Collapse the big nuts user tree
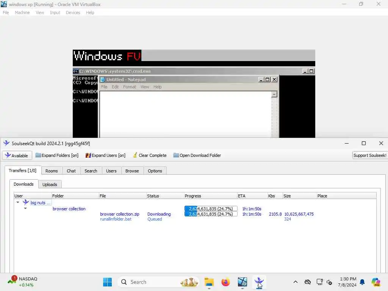Viewport: 388px width, 291px height. click(x=17, y=202)
